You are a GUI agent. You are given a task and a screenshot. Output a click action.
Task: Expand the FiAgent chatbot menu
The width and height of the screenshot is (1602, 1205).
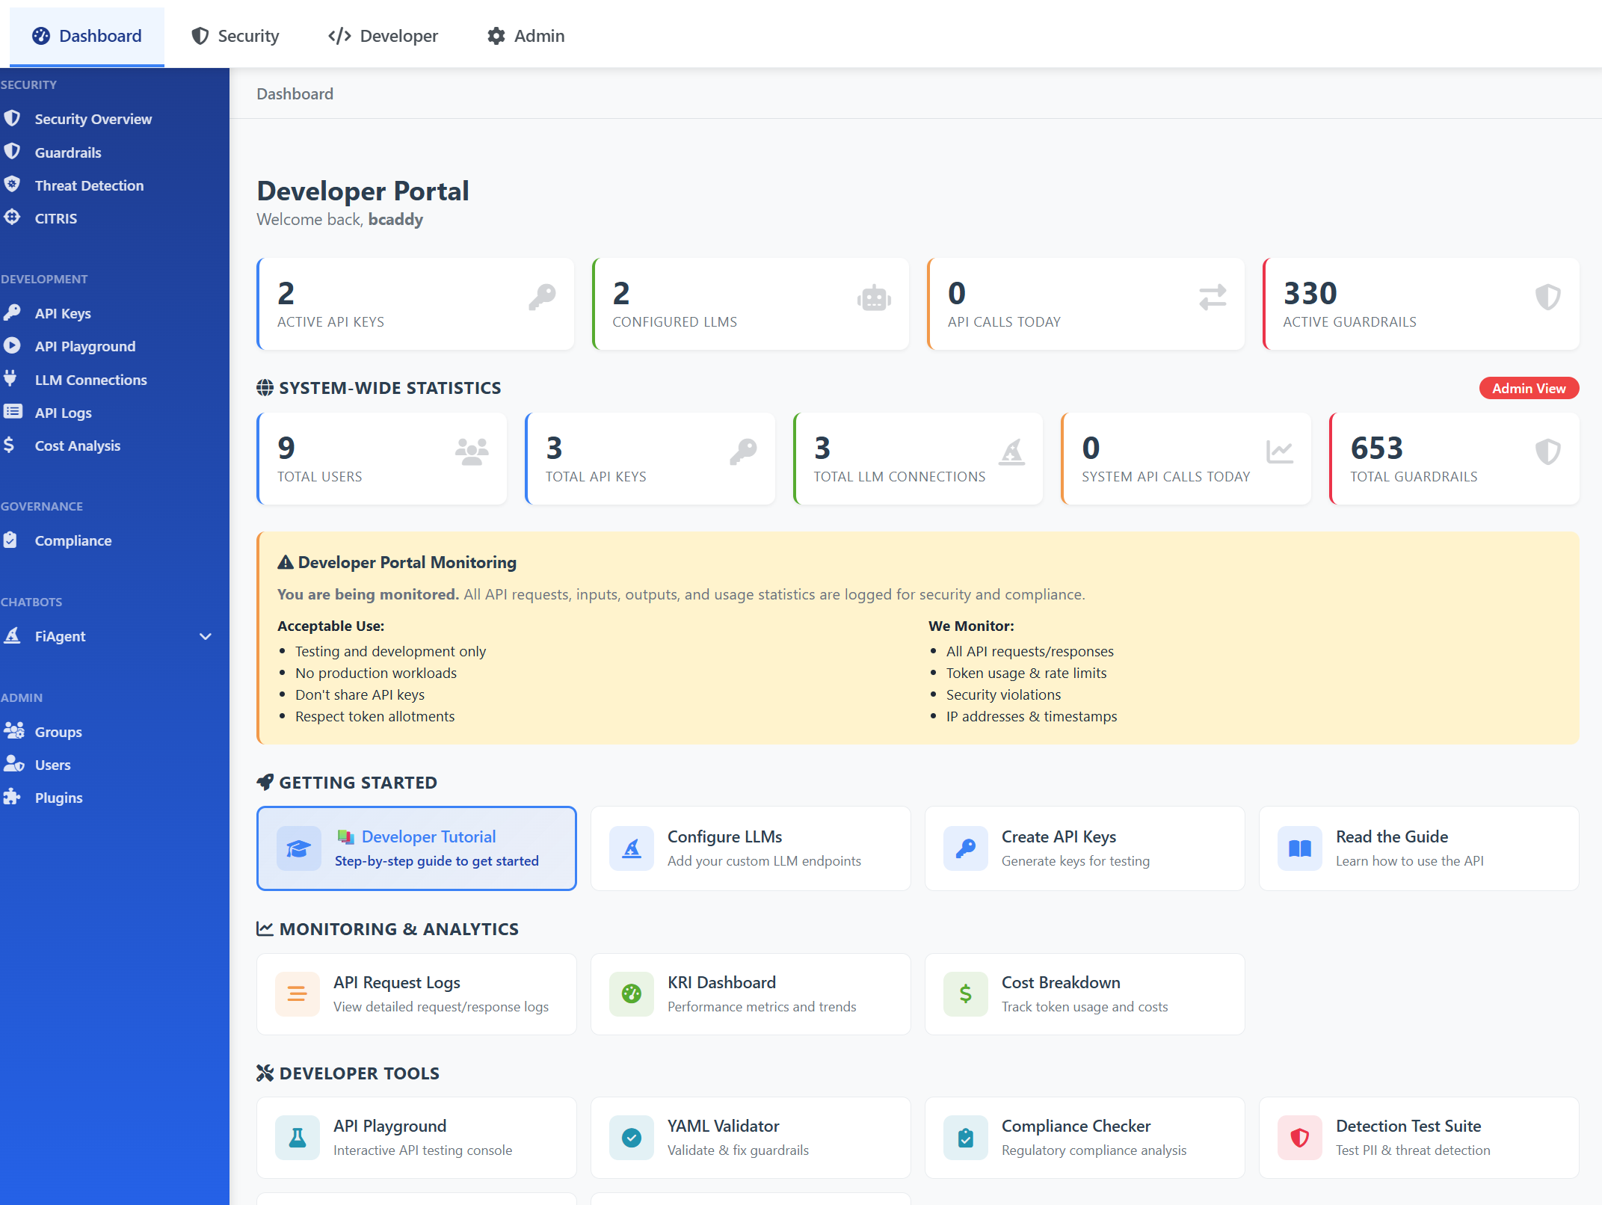(x=205, y=636)
